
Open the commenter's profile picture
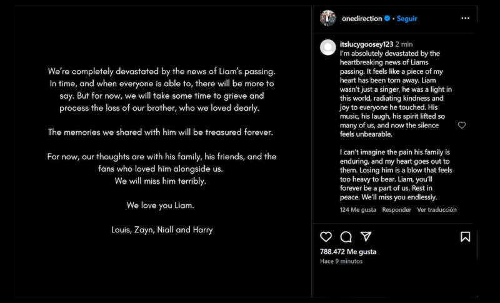[328, 47]
